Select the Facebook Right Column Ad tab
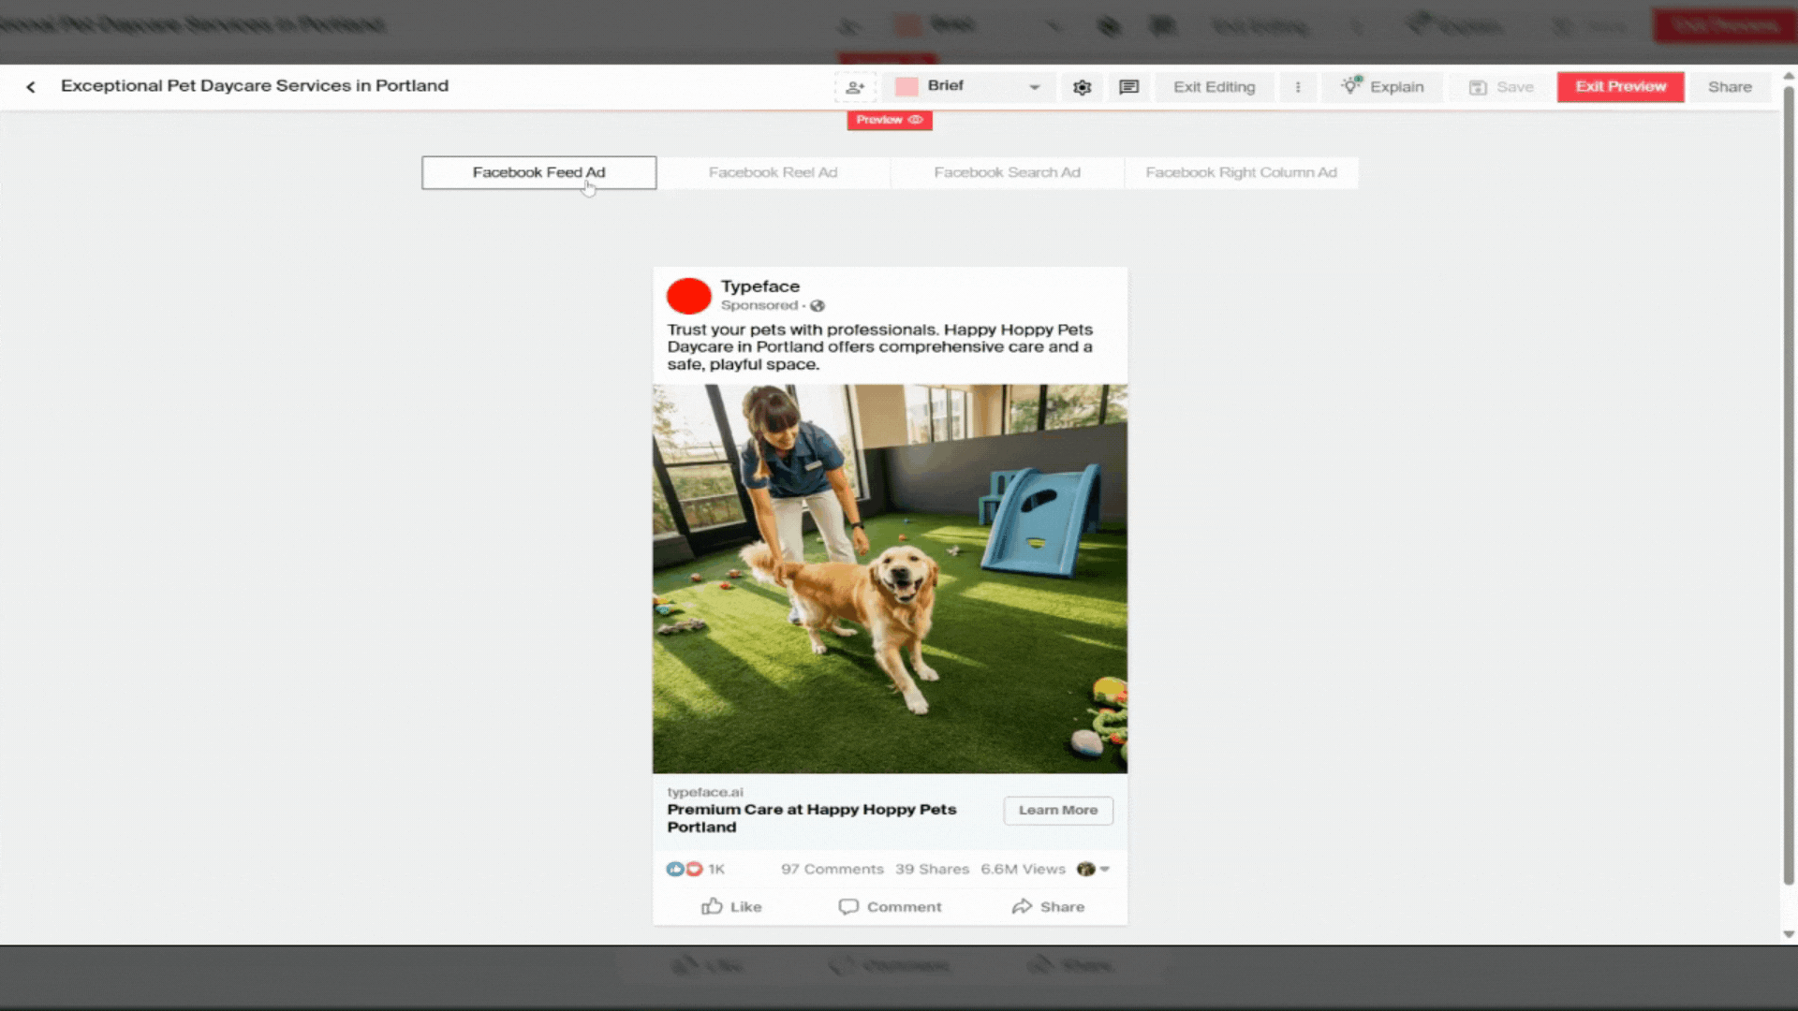Image resolution: width=1798 pixels, height=1011 pixels. click(x=1242, y=172)
